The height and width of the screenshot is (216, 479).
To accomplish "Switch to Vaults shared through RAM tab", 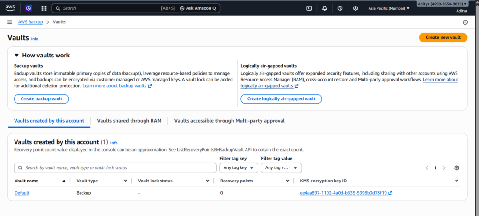I will pos(129,121).
